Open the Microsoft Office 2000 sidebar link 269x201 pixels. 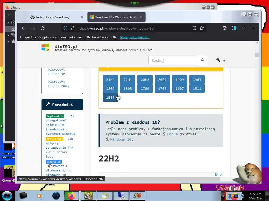[x=58, y=84]
